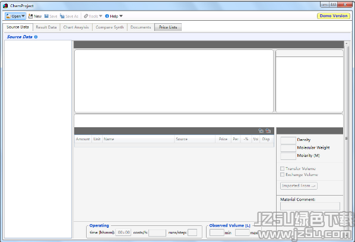Click the Observed Volume max field
355x242 pixels.
pyautogui.click(x=242, y=232)
